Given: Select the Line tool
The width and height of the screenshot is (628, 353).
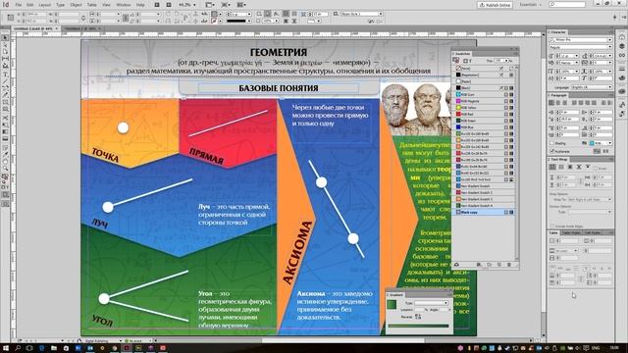Looking at the screenshot, I should pyautogui.click(x=5, y=81).
